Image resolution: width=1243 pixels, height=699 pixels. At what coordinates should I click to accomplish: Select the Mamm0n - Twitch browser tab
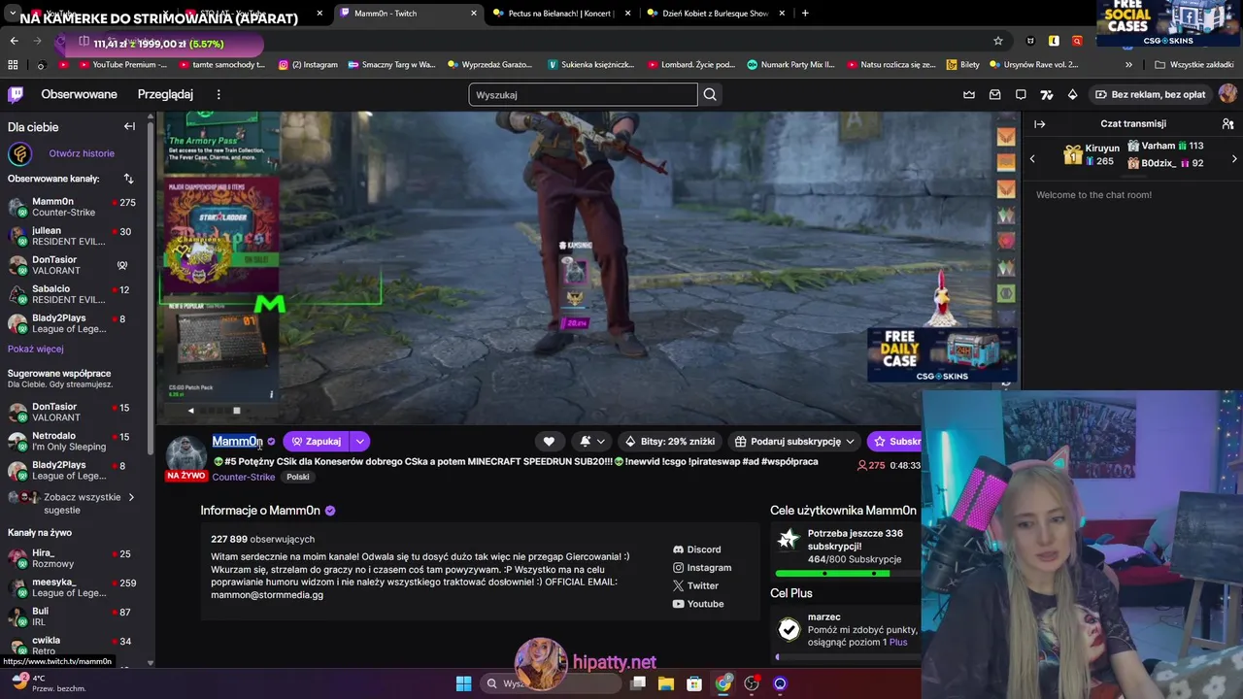tap(408, 14)
